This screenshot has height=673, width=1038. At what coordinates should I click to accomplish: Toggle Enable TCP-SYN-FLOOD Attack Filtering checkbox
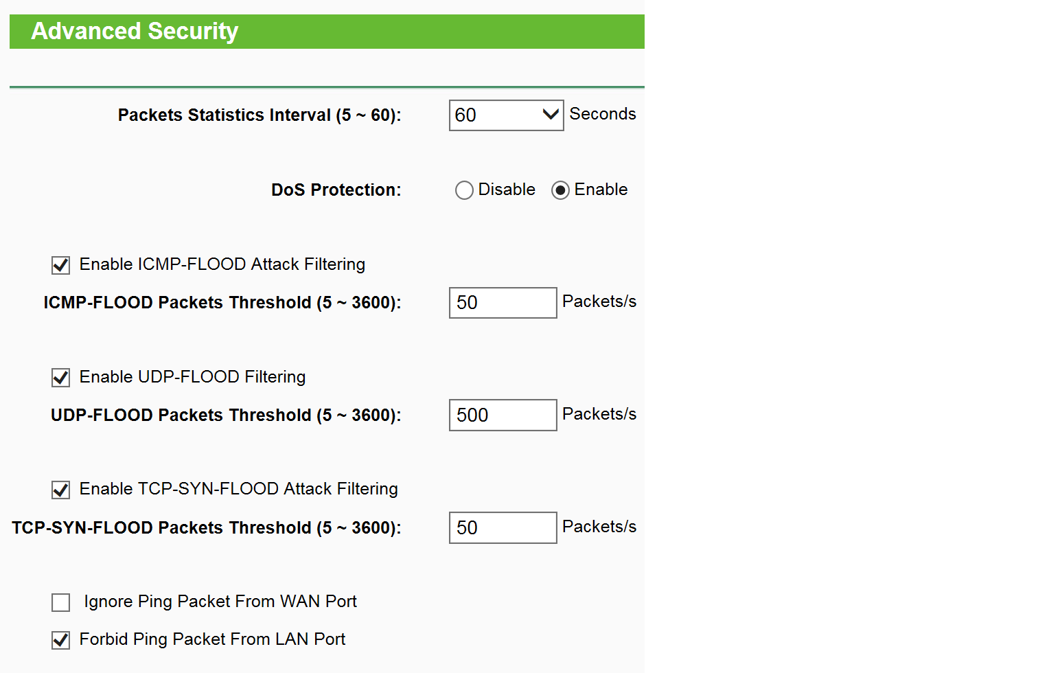(x=60, y=490)
